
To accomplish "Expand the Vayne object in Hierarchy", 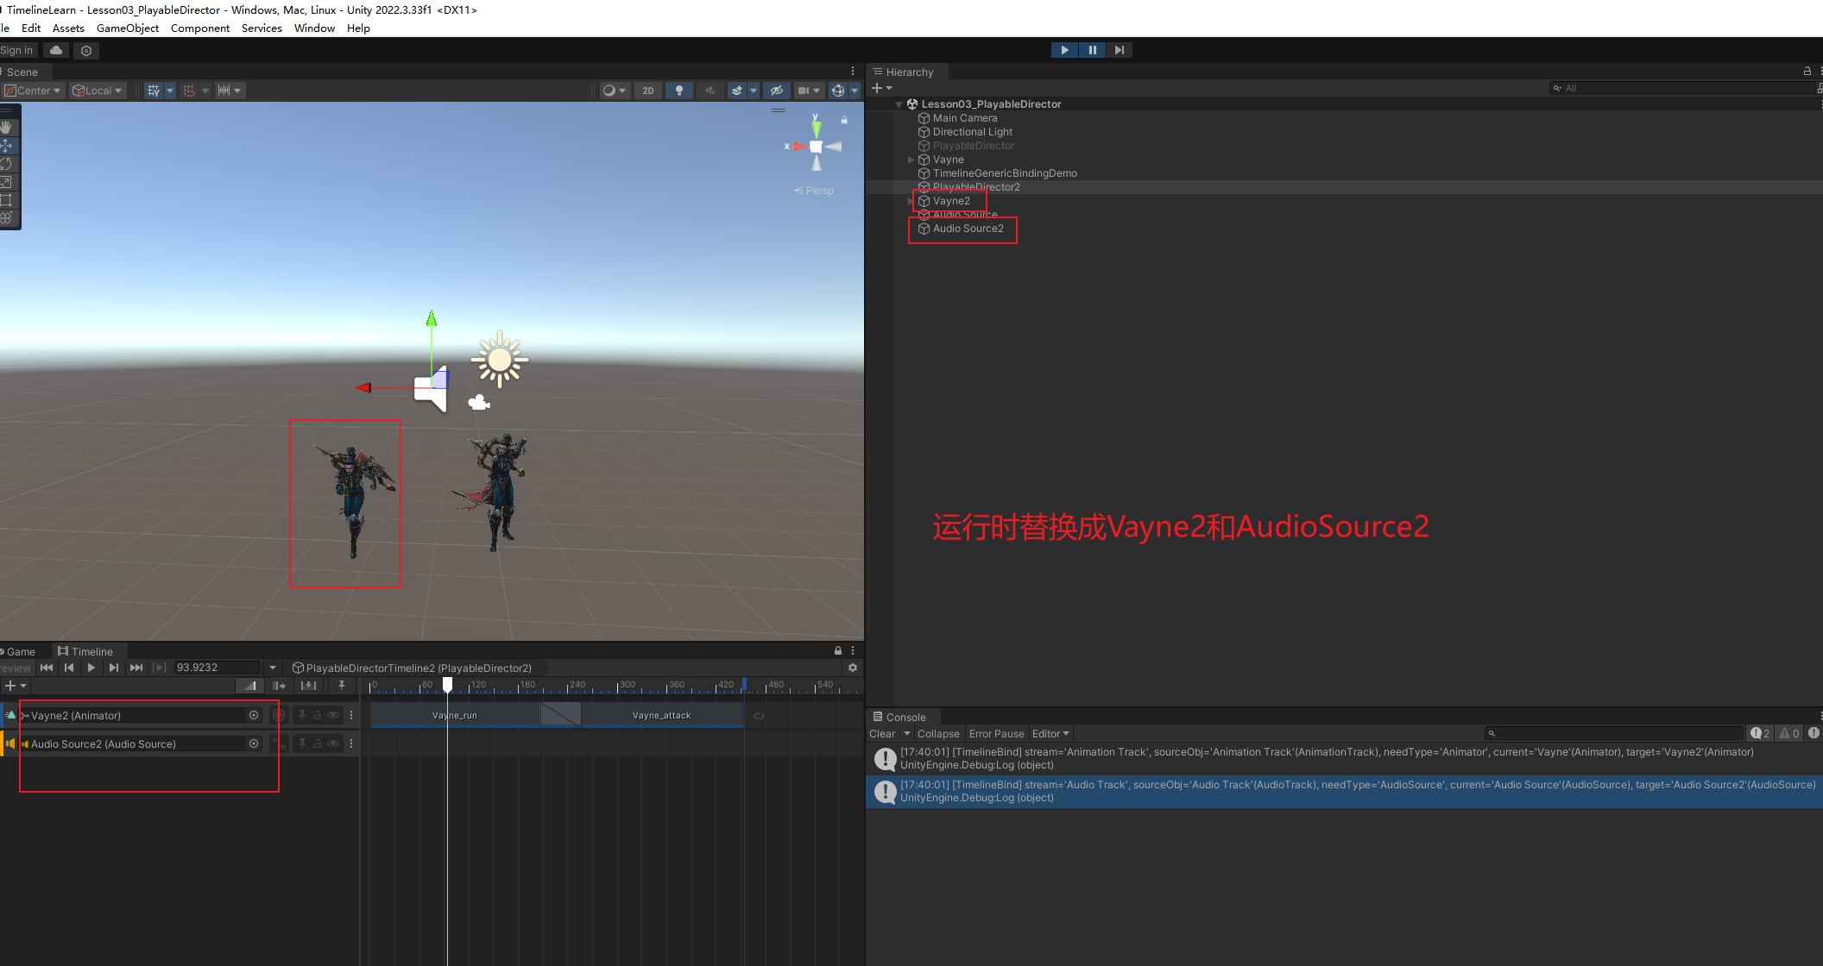I will tap(911, 160).
